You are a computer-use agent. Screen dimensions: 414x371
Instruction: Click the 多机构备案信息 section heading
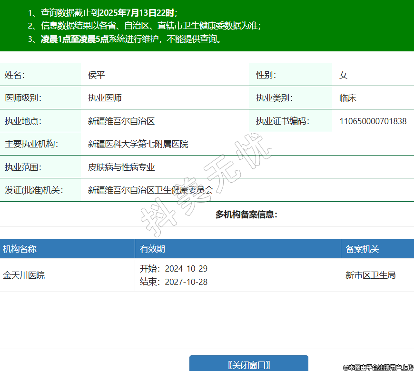[x=246, y=215]
